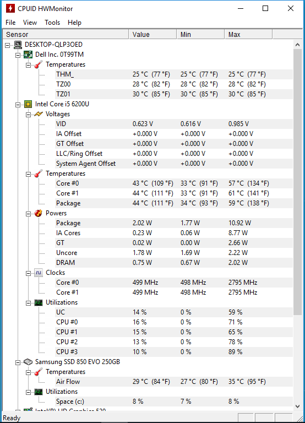Open the File menu
305x423 pixels.
point(10,23)
